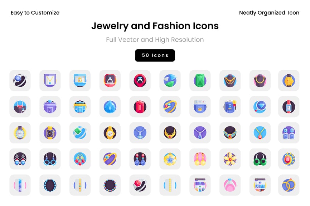The width and height of the screenshot is (310, 206).
Task: Select the crown on display tray icon
Action: pos(200,107)
